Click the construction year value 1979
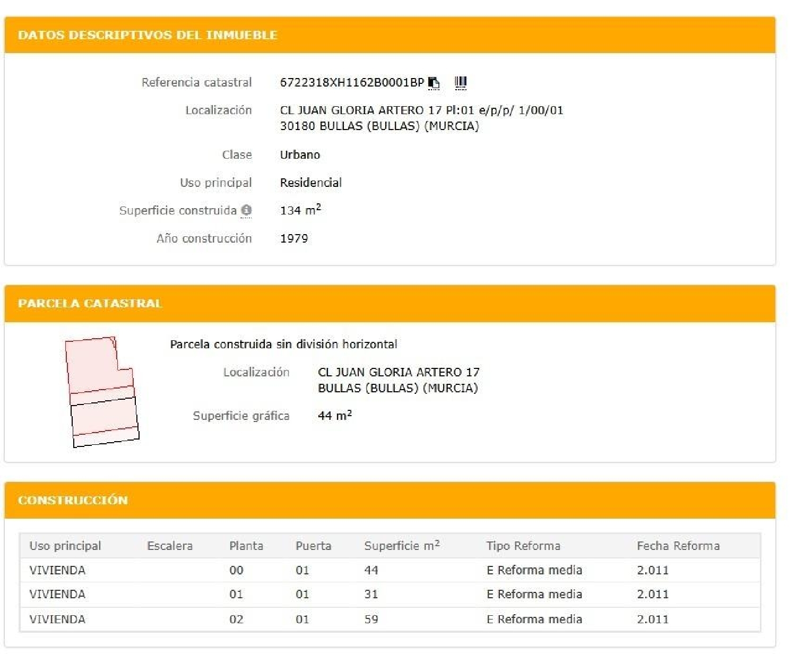796x654 pixels. tap(294, 238)
